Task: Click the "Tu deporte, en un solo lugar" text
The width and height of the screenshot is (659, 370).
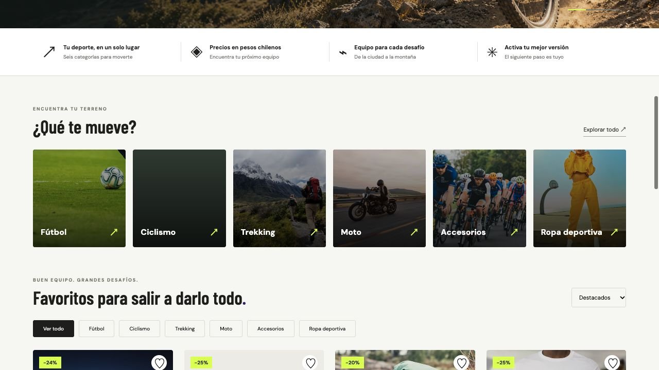Action: coord(101,47)
